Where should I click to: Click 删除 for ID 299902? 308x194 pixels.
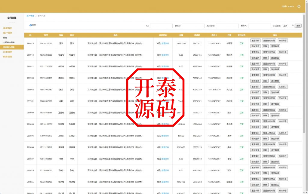[x=265, y=92]
